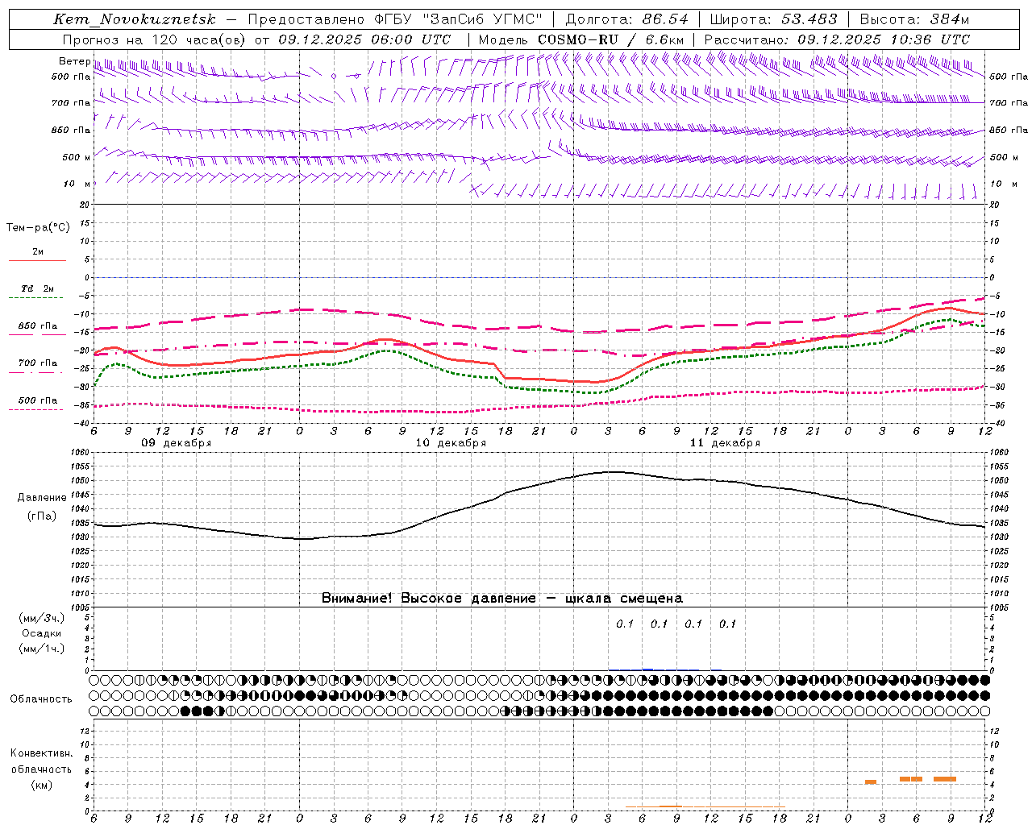Click the Облачность cloud cover label
The width and height of the screenshot is (1032, 825).
coord(41,699)
